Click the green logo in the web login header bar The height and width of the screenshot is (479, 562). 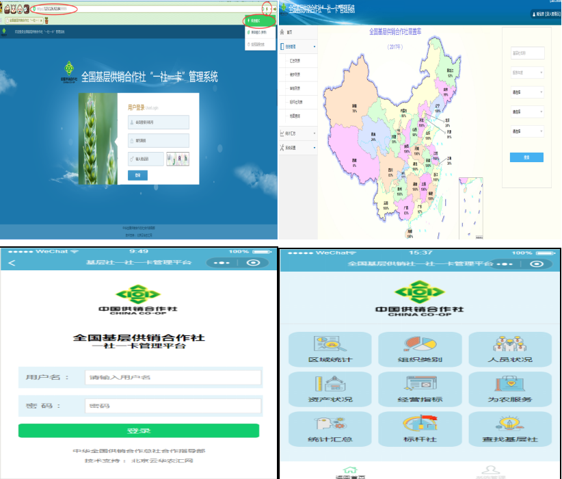pos(4,32)
